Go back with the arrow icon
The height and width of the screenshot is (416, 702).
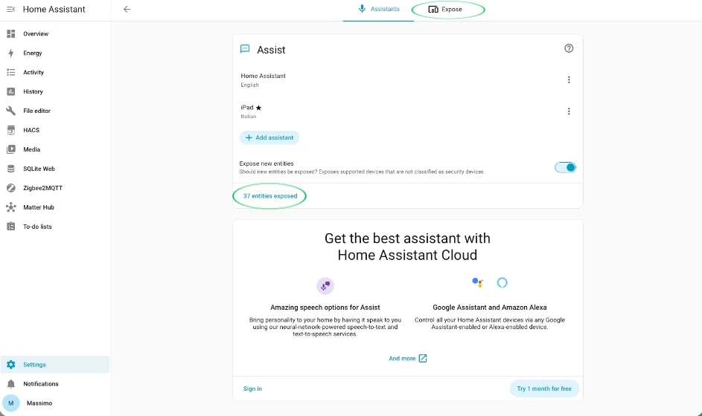(127, 9)
